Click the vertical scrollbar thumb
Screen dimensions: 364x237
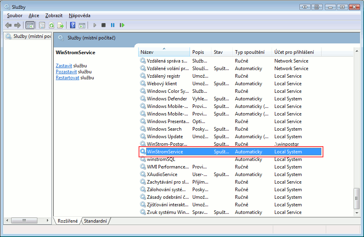[x=357, y=198]
